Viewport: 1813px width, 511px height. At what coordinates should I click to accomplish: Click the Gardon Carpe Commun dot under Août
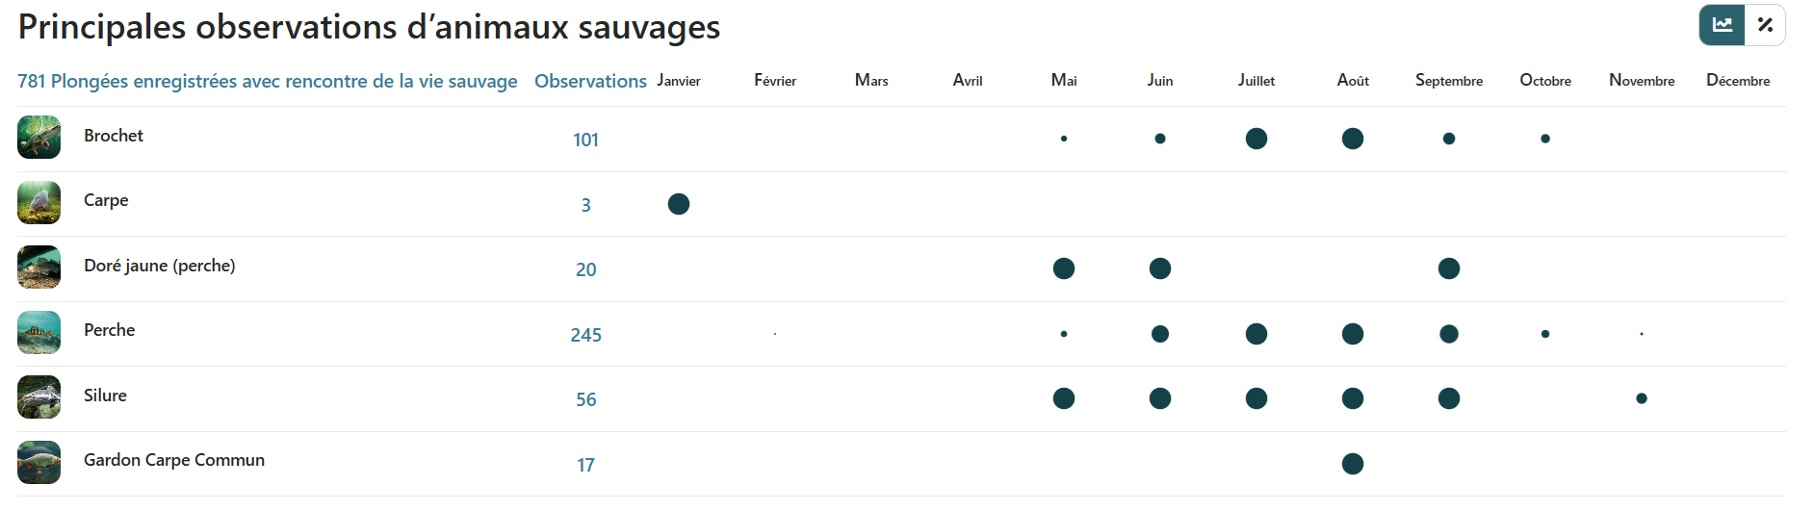click(1353, 464)
